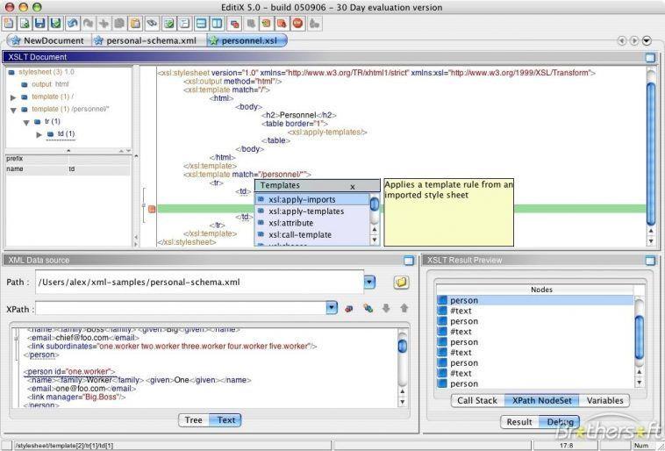The height and width of the screenshot is (451, 665).
Task: Choose xsl:call-template from Templates list
Action: (x=311, y=234)
